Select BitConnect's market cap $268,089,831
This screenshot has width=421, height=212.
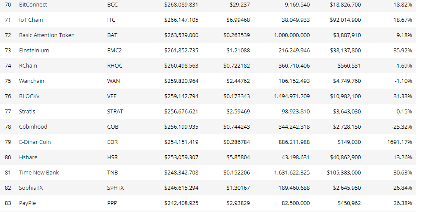181,5
